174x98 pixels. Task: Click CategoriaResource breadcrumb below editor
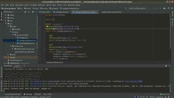(x=55, y=62)
